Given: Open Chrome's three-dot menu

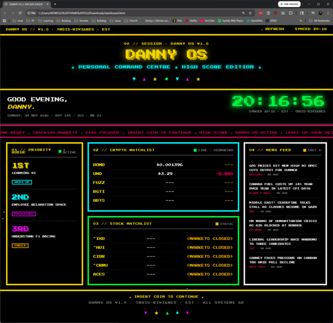Looking at the screenshot, I should [328, 13].
